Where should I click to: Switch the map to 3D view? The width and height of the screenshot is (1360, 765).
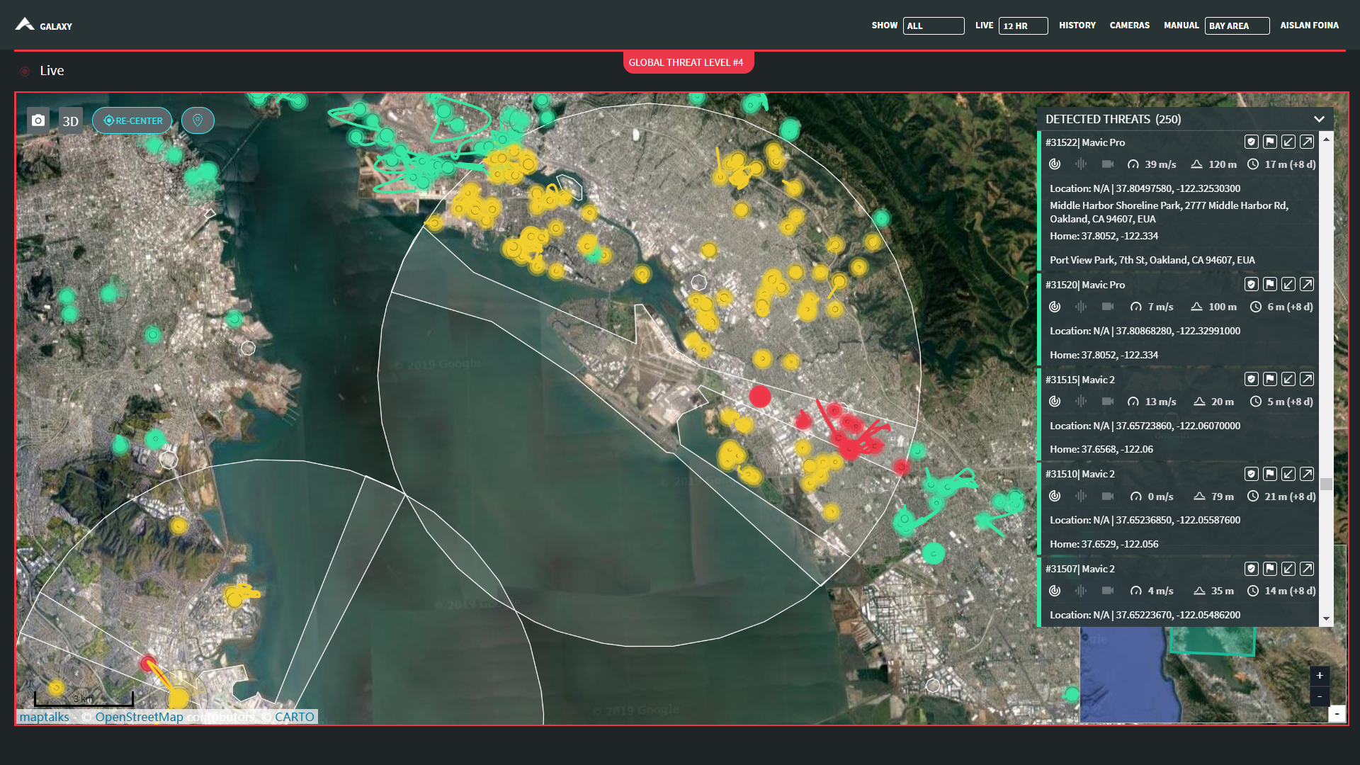(x=71, y=121)
